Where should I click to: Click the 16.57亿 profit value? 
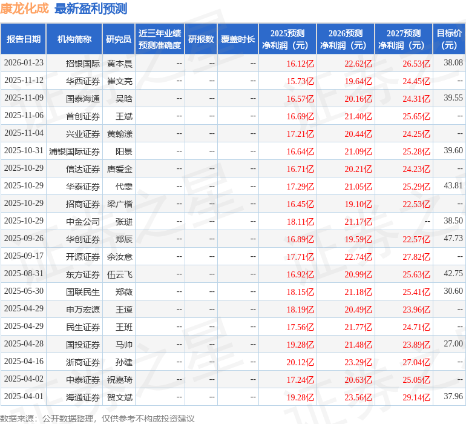(300, 99)
